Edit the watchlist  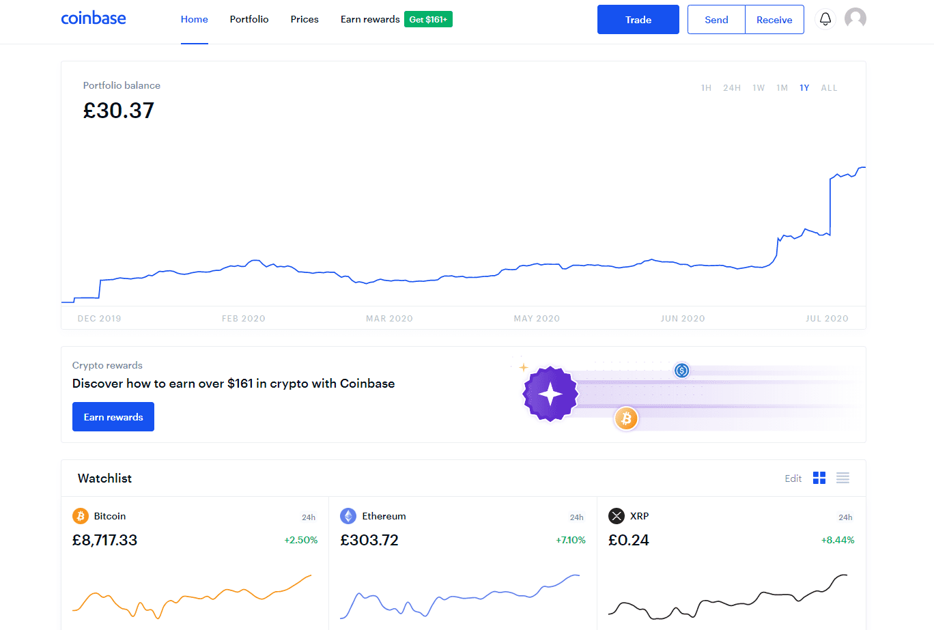pyautogui.click(x=793, y=478)
